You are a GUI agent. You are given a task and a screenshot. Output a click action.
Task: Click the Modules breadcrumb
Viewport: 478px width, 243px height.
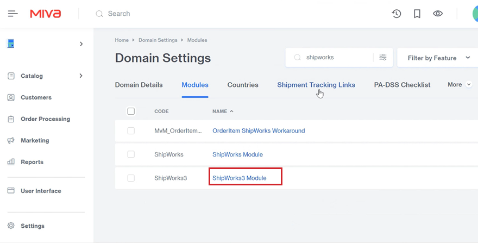[197, 40]
